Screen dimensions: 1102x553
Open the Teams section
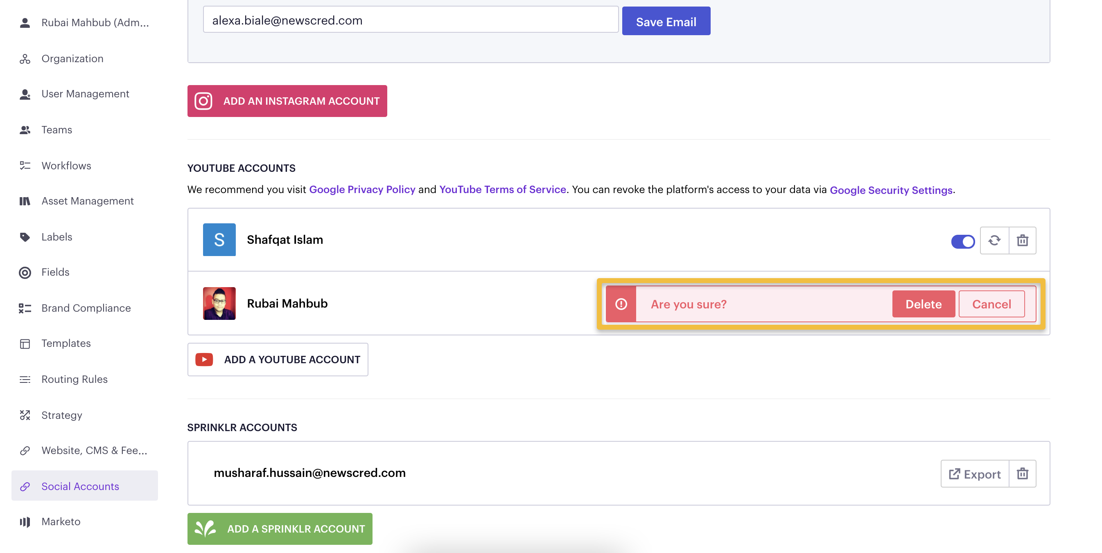point(85,130)
